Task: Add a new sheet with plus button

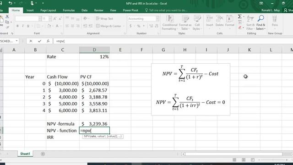Action: pos(43,154)
